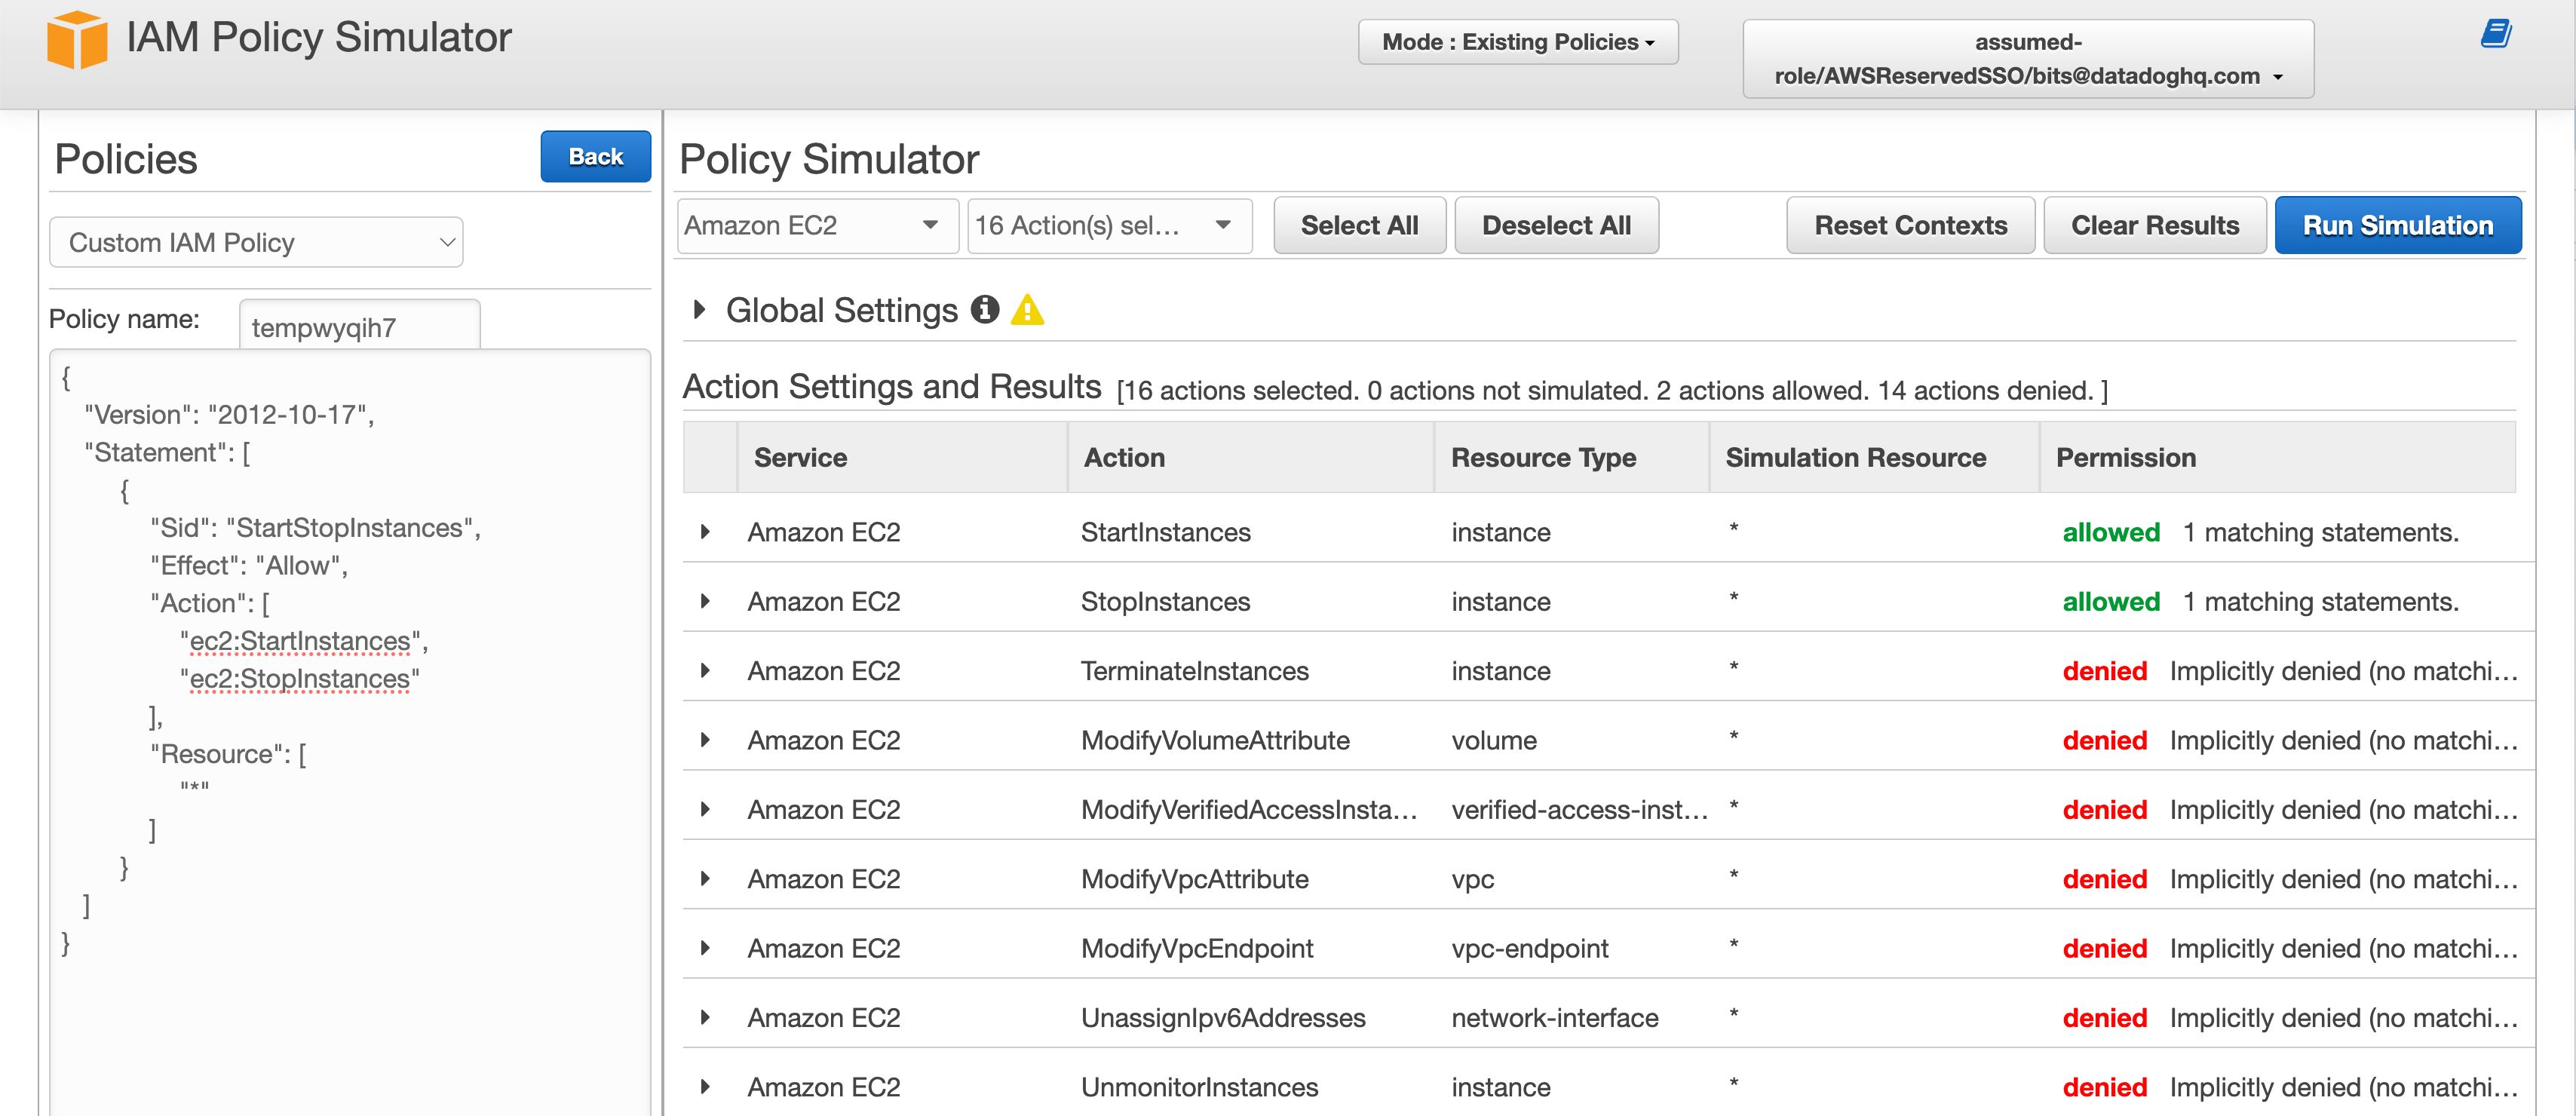Select All EC2 actions

1360,225
